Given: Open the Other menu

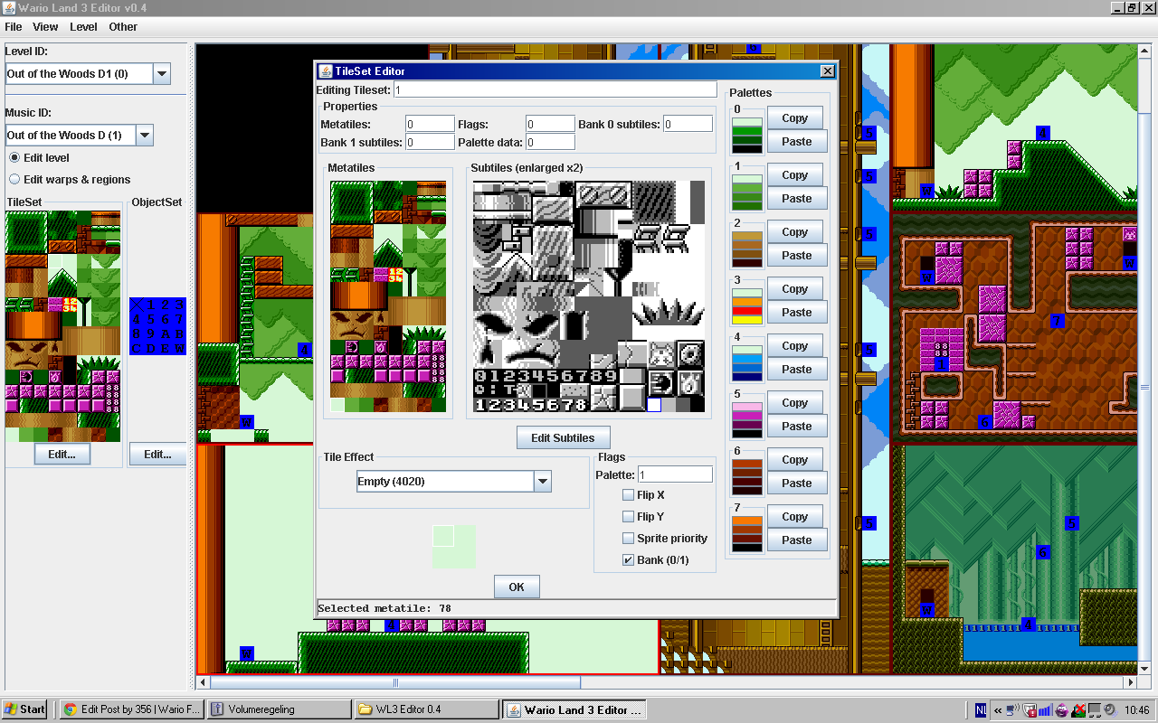Looking at the screenshot, I should coord(123,27).
